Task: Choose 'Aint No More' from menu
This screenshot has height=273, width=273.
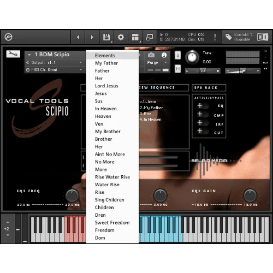Action: [x=112, y=155]
